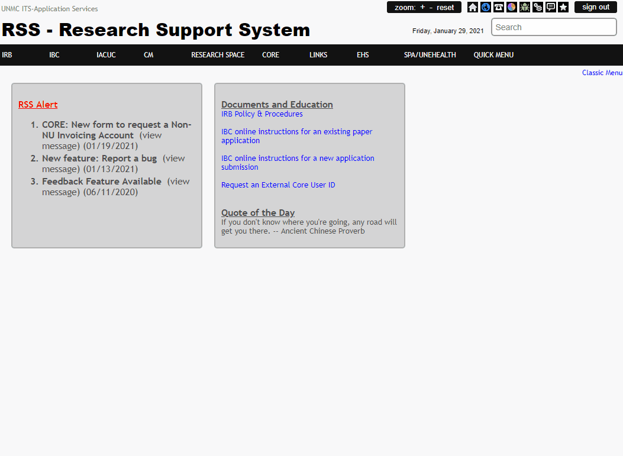Open the IACUC menu
623x456 pixels.
click(106, 55)
